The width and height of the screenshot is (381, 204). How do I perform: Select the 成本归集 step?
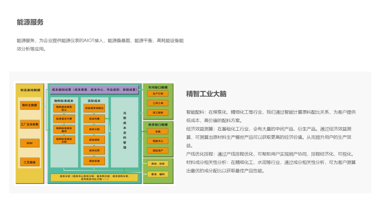point(94,119)
